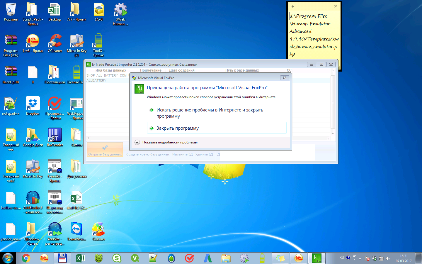
Task: Switch to Sticky Notes in the taskbar
Action: pos(280,258)
